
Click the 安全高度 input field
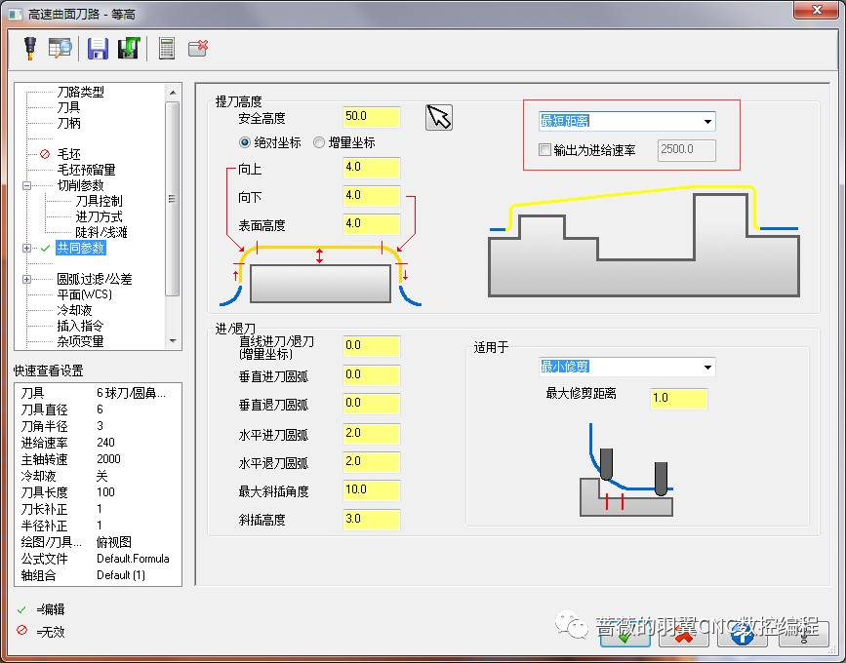pyautogui.click(x=371, y=116)
